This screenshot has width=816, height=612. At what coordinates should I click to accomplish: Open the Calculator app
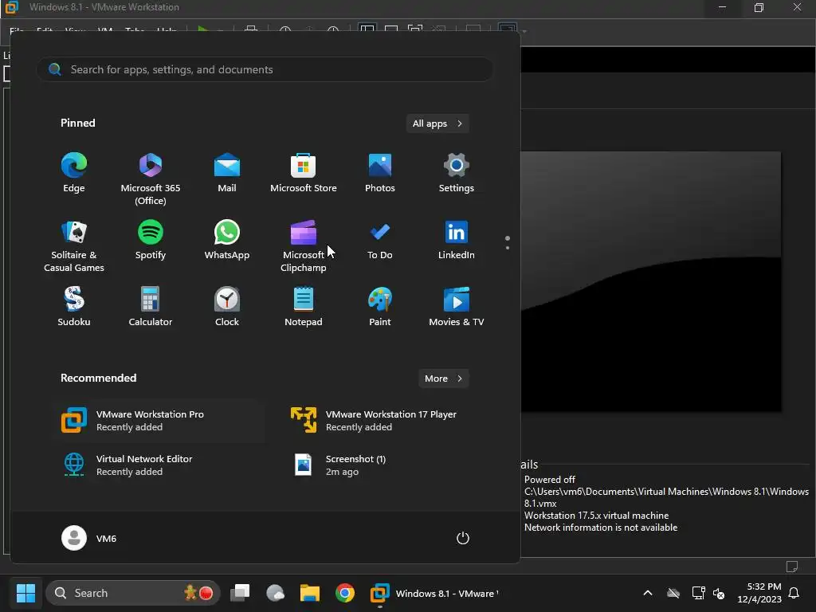pyautogui.click(x=151, y=307)
